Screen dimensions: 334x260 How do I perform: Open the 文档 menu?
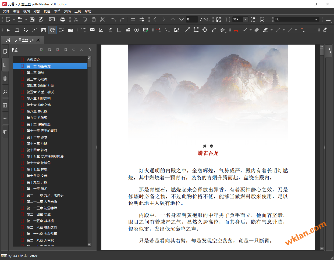[x=67, y=11]
